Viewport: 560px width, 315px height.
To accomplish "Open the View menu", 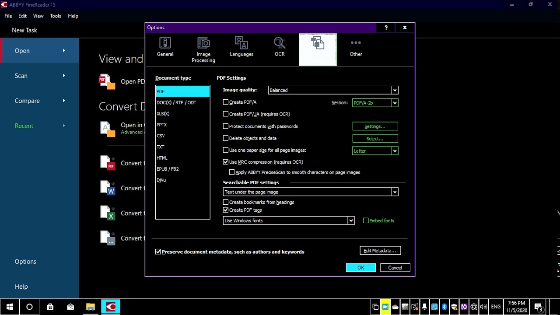I will click(x=38, y=16).
